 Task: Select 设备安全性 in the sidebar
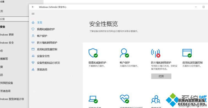[x=43, y=56]
